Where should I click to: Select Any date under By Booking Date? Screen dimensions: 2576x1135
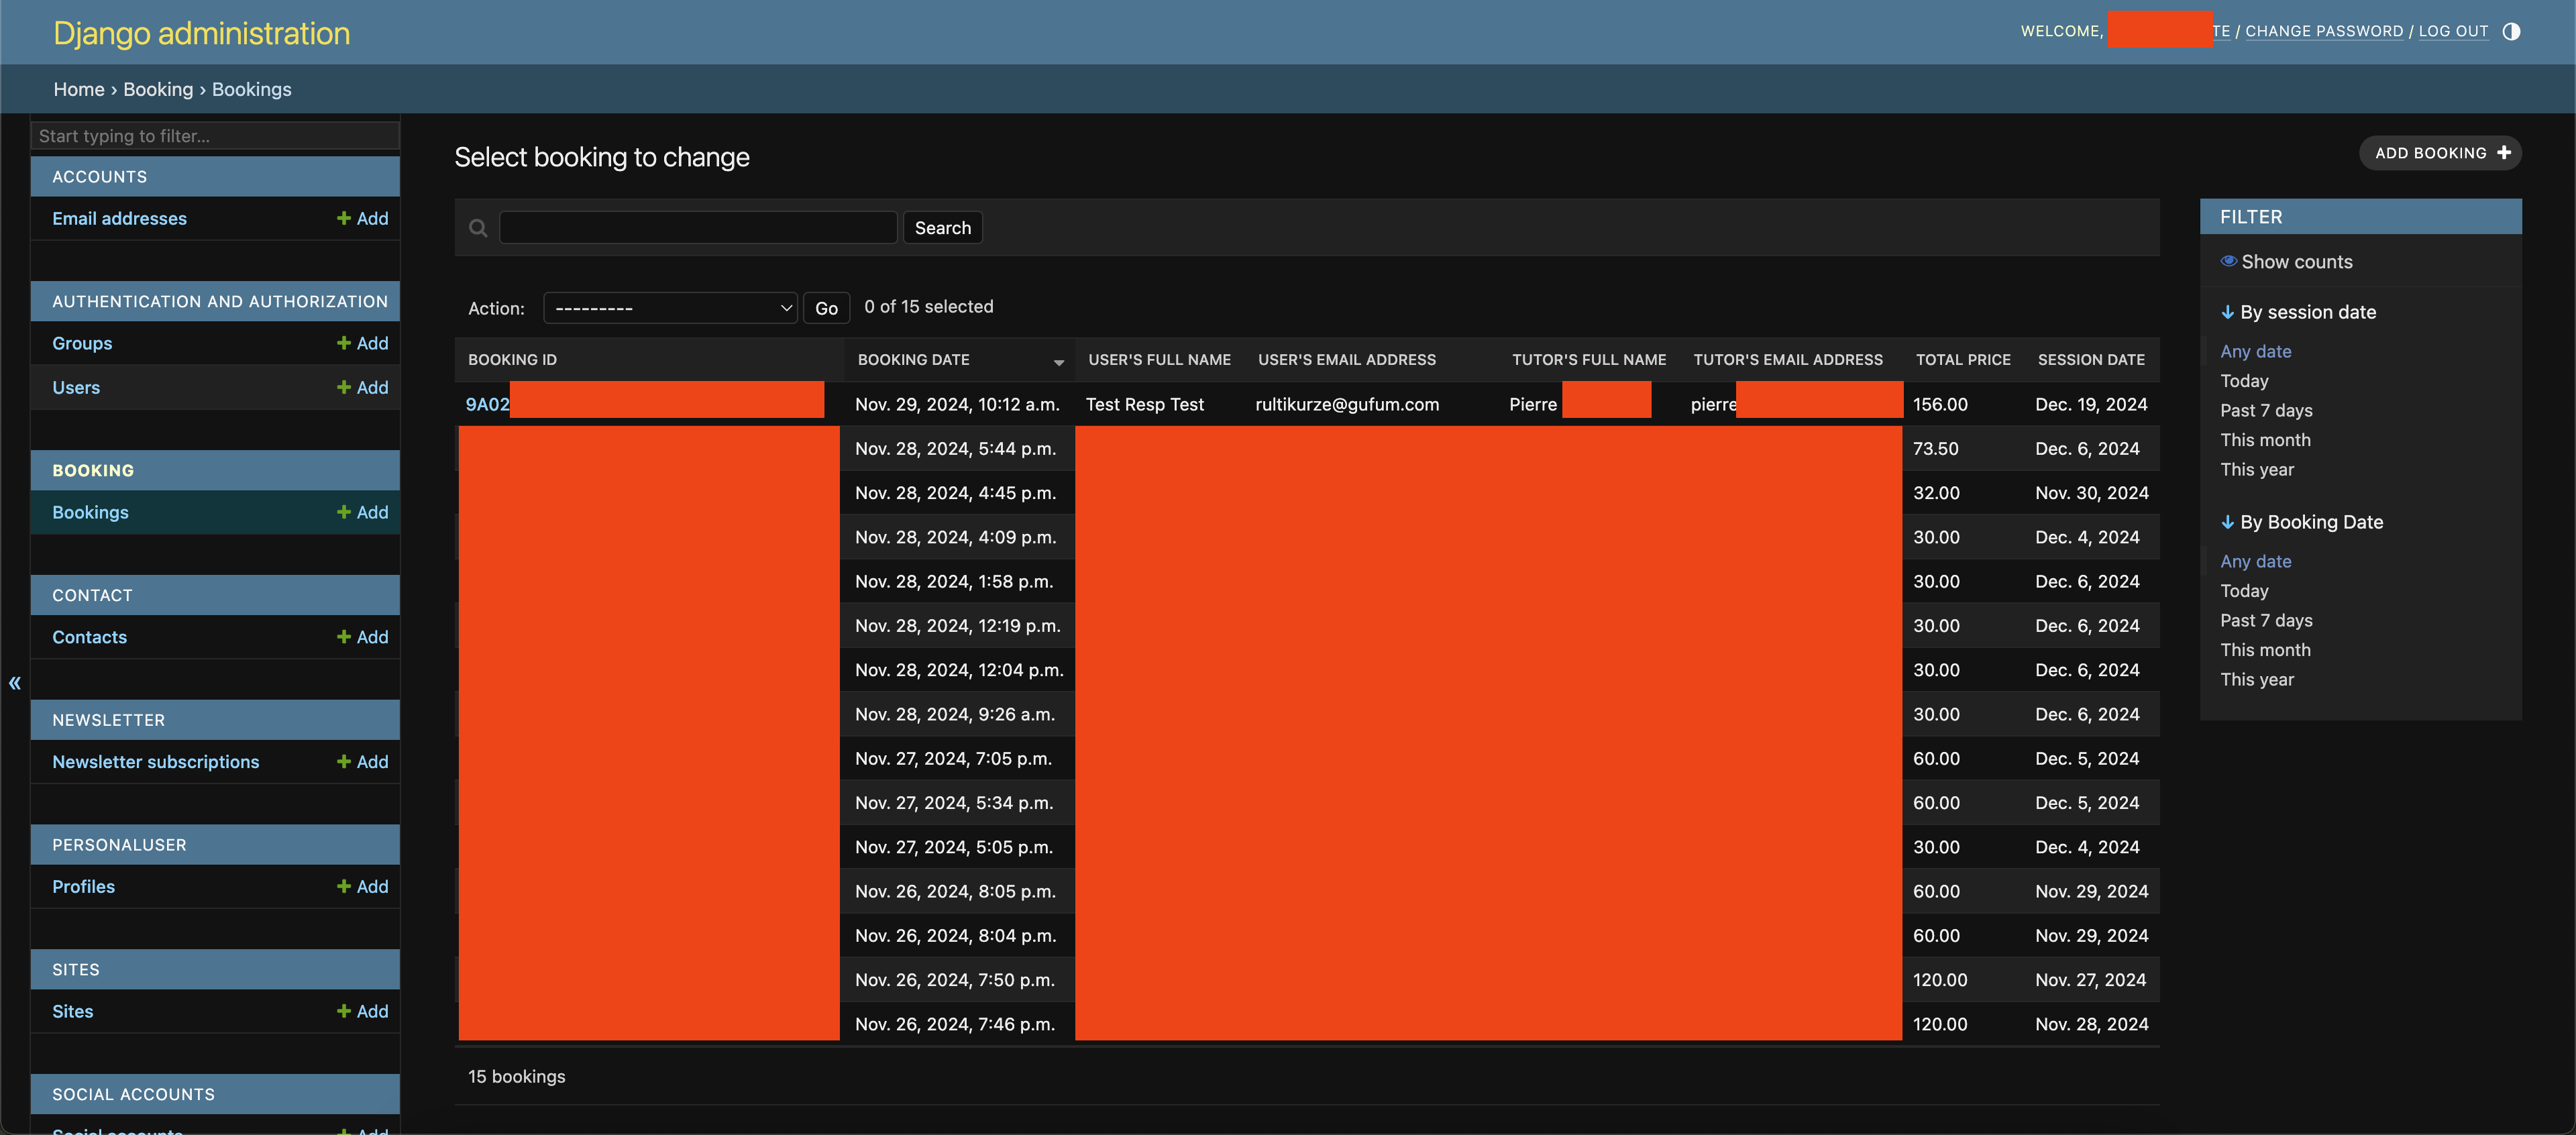pyautogui.click(x=2255, y=561)
